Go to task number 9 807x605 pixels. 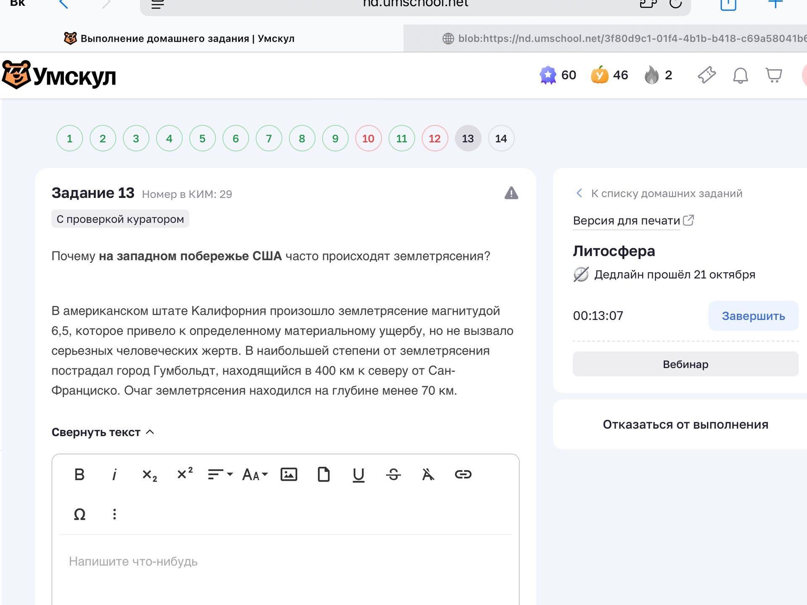point(335,139)
